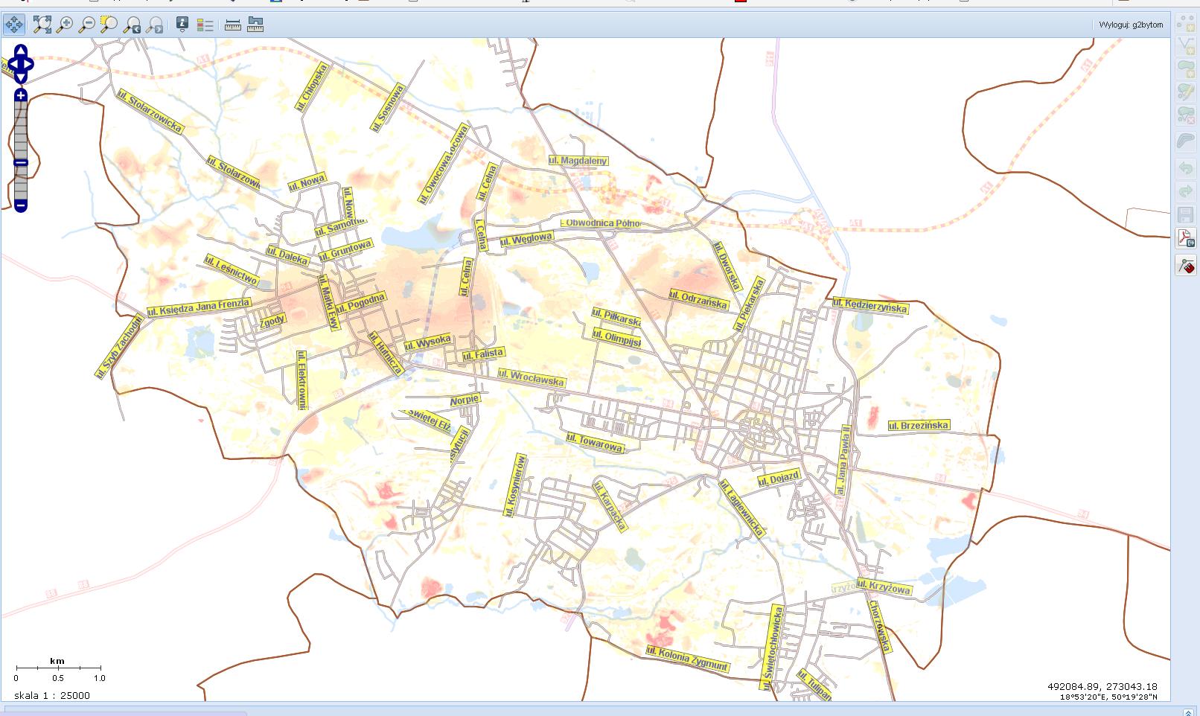Click the minus below zoom slider
This screenshot has height=716, width=1200.
pos(21,205)
